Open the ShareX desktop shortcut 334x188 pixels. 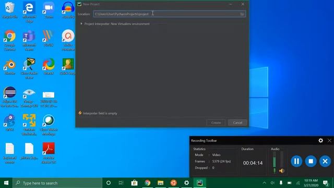click(49, 66)
